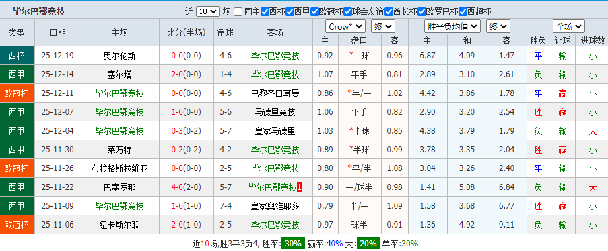608x251 pixels.
Task: Click the 大 goals result in 皇家马德里 row
Action: point(593,131)
